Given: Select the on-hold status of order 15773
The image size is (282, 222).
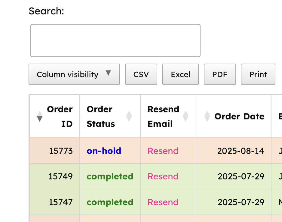Looking at the screenshot, I should click(x=104, y=151).
